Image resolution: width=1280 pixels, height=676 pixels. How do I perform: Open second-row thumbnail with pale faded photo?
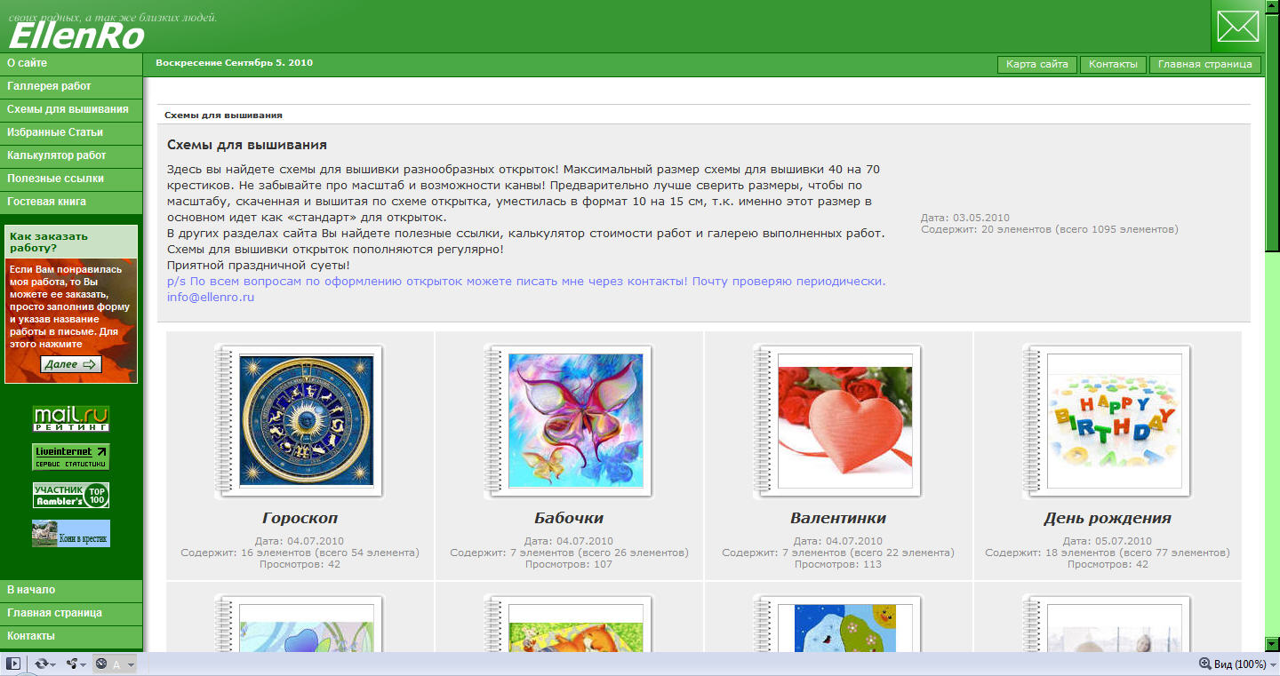coord(1115,629)
